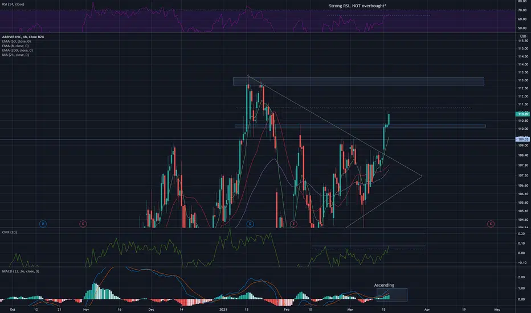Click the 2021 label on time axis
Image resolution: width=531 pixels, height=313 pixels.
(x=223, y=309)
